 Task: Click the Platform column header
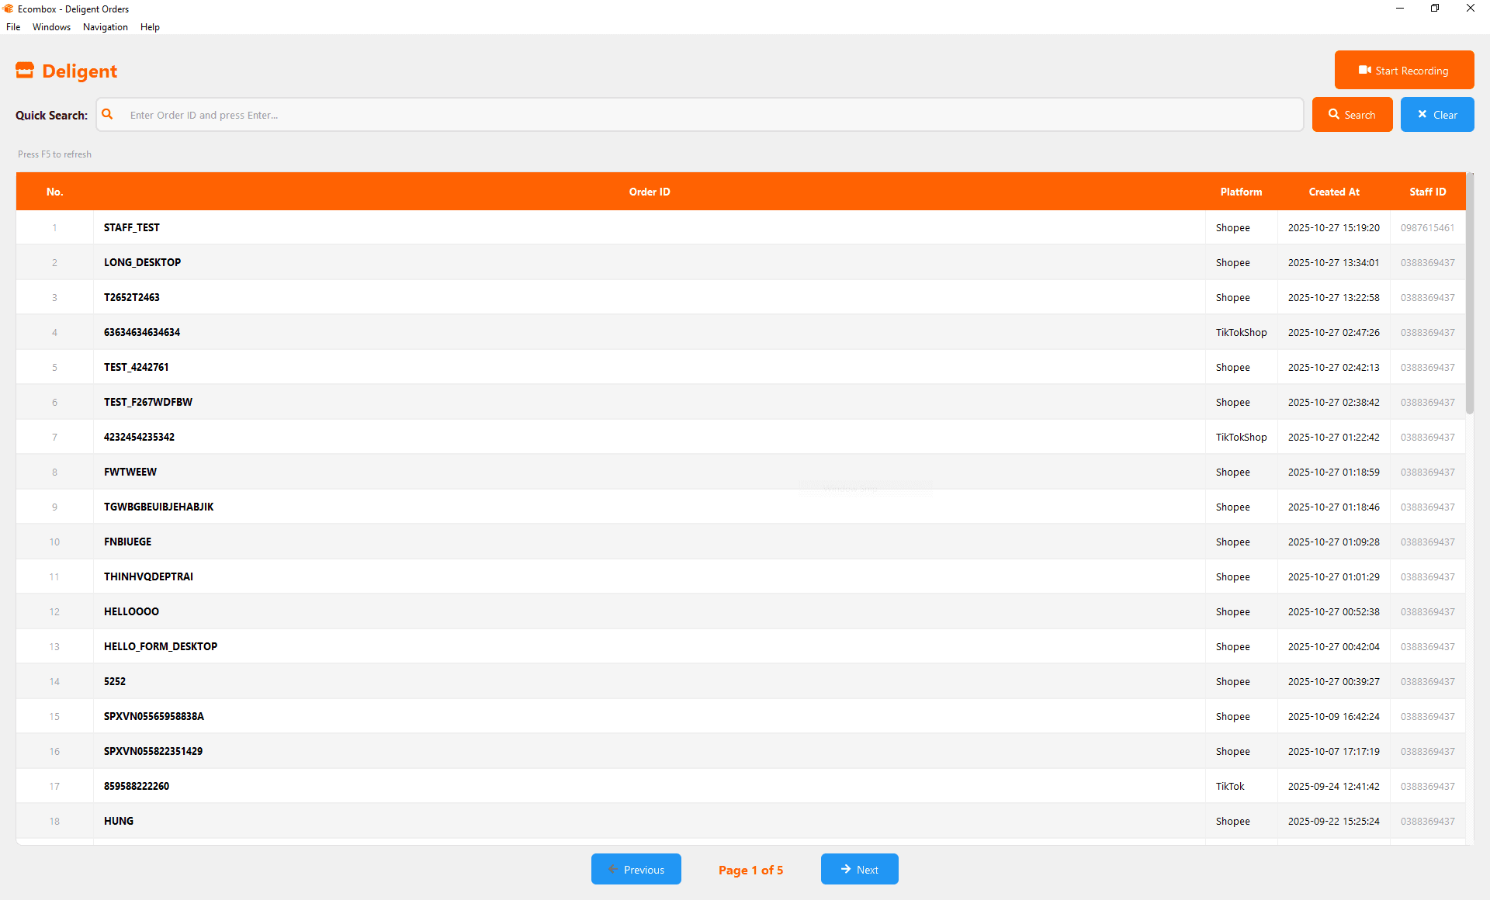coord(1241,192)
